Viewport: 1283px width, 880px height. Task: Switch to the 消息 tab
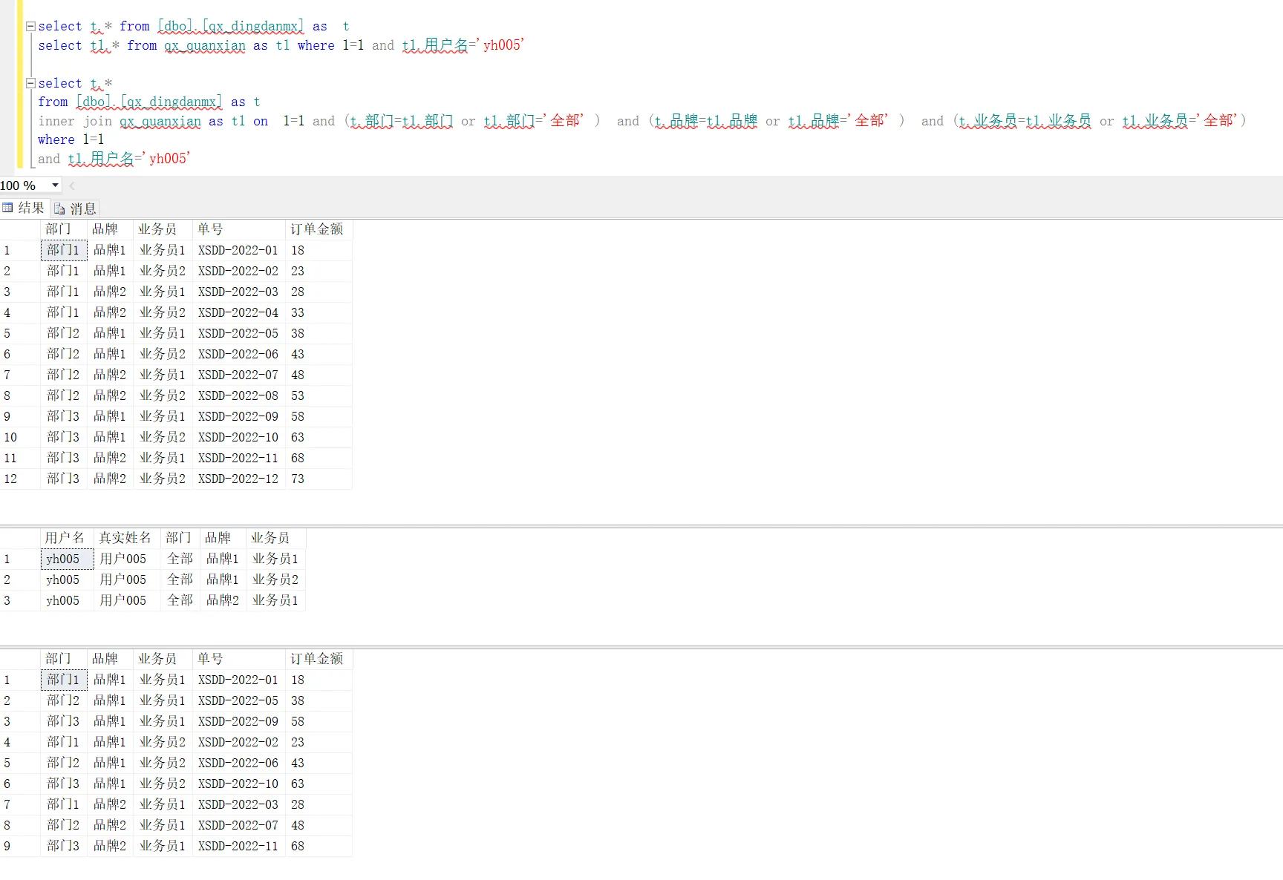(x=82, y=209)
